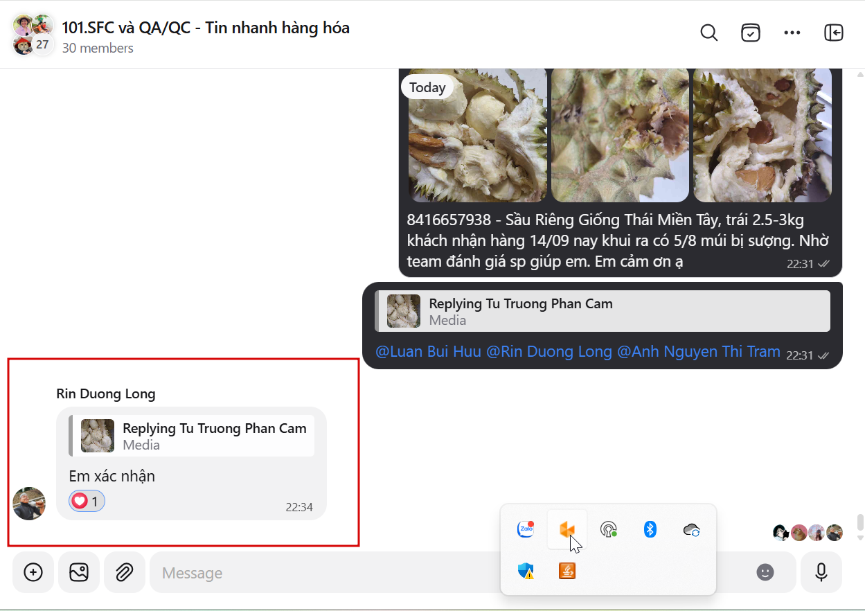The height and width of the screenshot is (611, 865).
Task: View the 30 members list
Action: [x=98, y=48]
